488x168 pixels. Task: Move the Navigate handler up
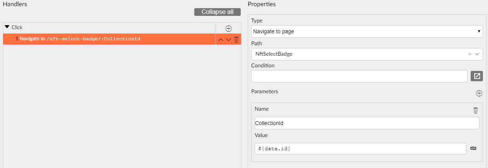(221, 39)
